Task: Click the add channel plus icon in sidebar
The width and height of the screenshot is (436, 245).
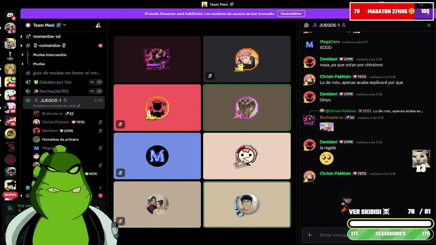Action: (x=100, y=187)
